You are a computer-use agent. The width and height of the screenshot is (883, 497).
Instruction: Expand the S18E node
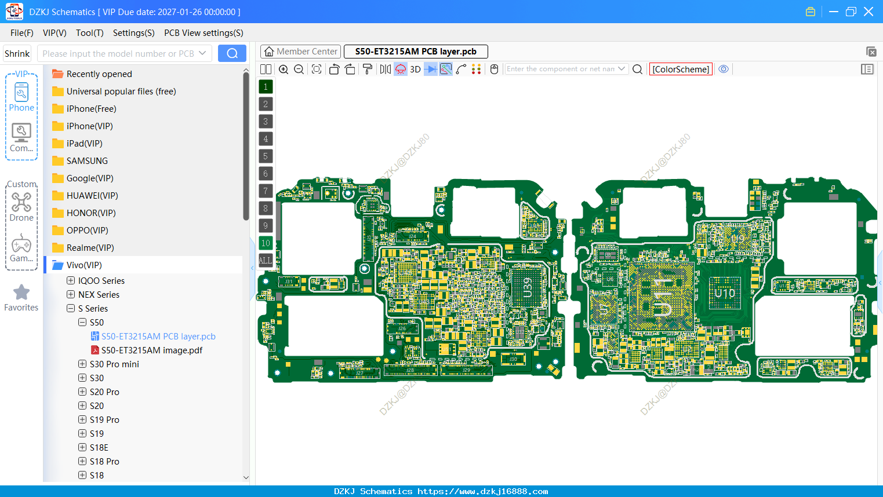[82, 447]
